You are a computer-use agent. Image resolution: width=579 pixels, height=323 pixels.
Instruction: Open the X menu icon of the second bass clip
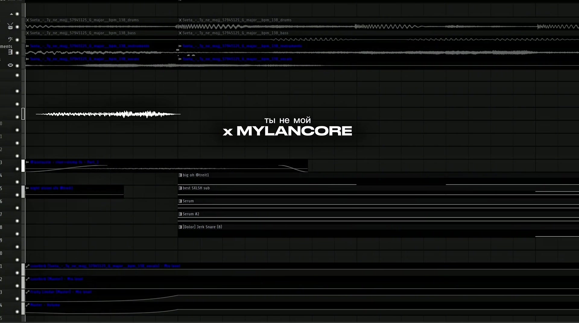(180, 33)
